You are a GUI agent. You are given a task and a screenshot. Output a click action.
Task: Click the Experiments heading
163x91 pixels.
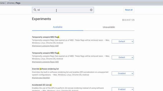[42, 19]
